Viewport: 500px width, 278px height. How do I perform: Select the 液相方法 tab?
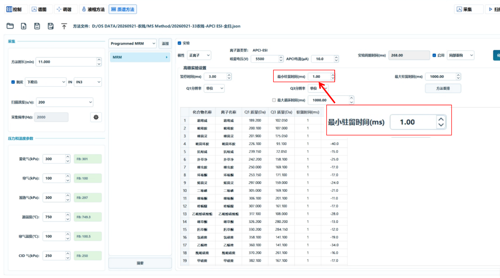(x=93, y=9)
